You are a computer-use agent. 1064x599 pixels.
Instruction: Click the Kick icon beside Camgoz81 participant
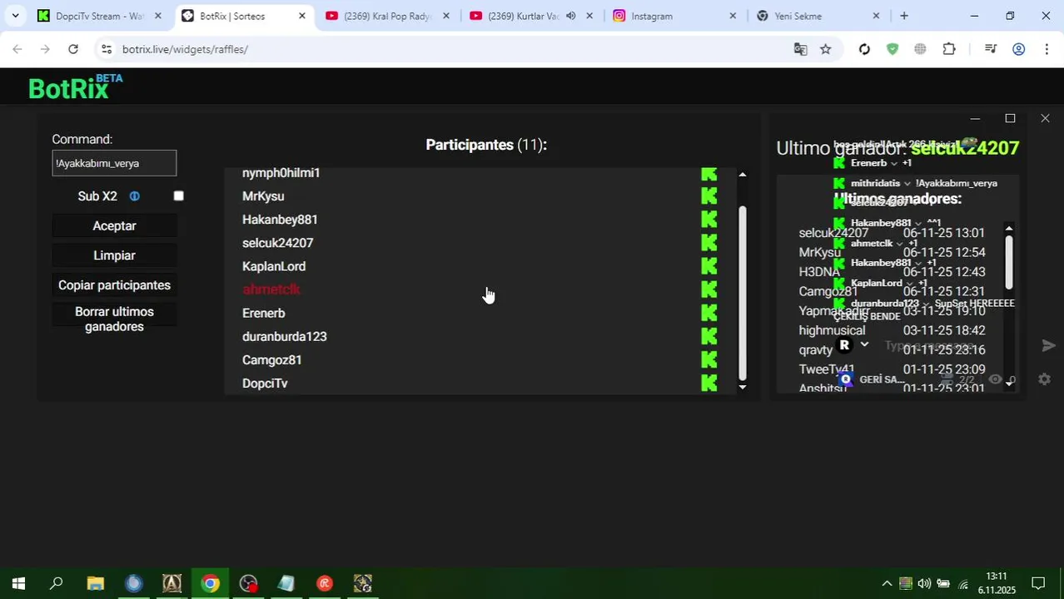click(709, 359)
